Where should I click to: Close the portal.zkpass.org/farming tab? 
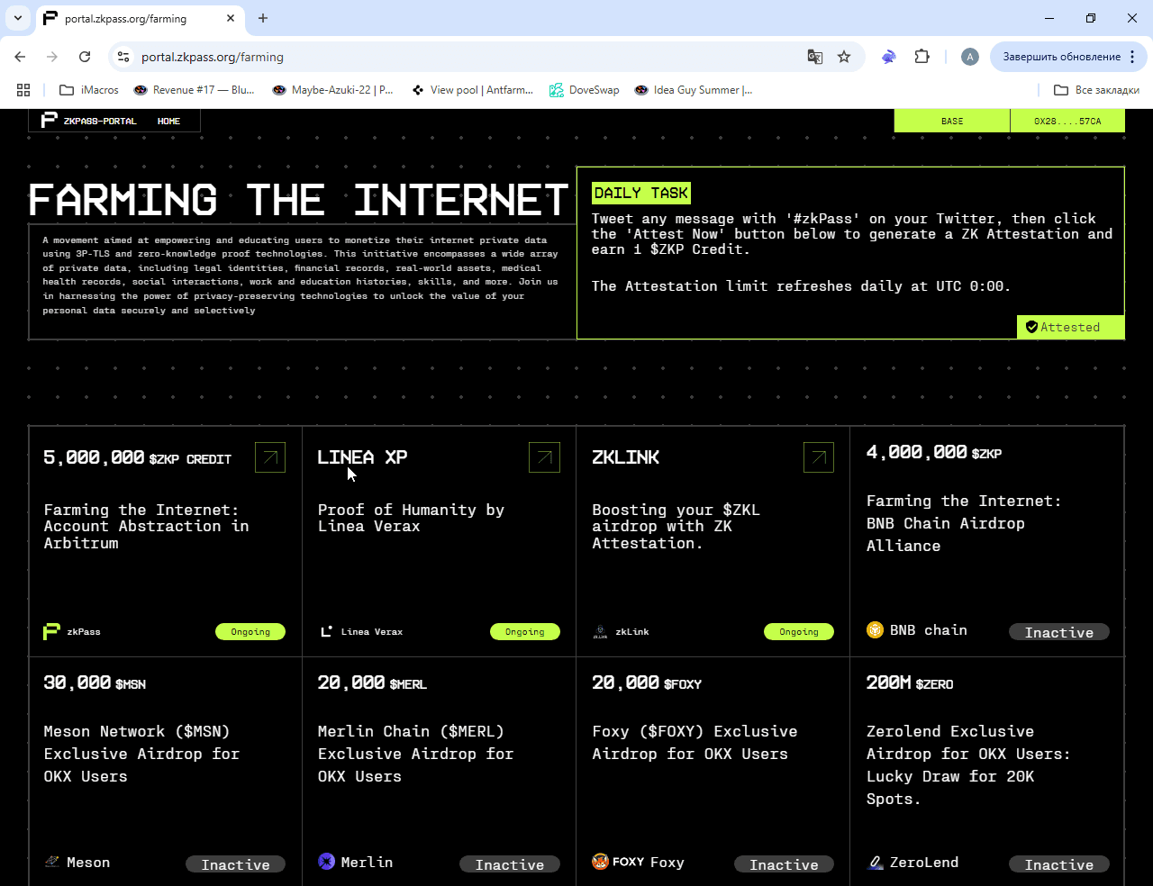(231, 18)
